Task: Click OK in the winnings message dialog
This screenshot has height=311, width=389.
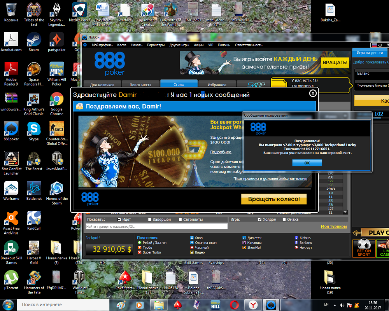Action: tap(307, 163)
